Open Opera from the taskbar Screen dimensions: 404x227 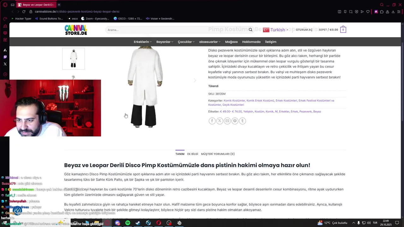pyautogui.click(x=158, y=223)
